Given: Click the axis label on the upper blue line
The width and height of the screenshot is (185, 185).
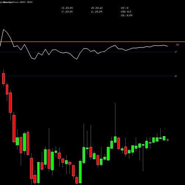Looking at the screenshot, I should pyautogui.click(x=176, y=52).
